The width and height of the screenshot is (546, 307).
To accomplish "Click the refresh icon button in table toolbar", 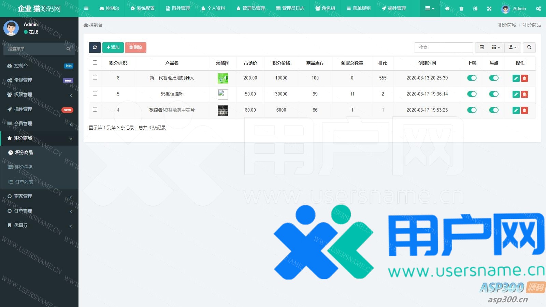I will [x=95, y=47].
